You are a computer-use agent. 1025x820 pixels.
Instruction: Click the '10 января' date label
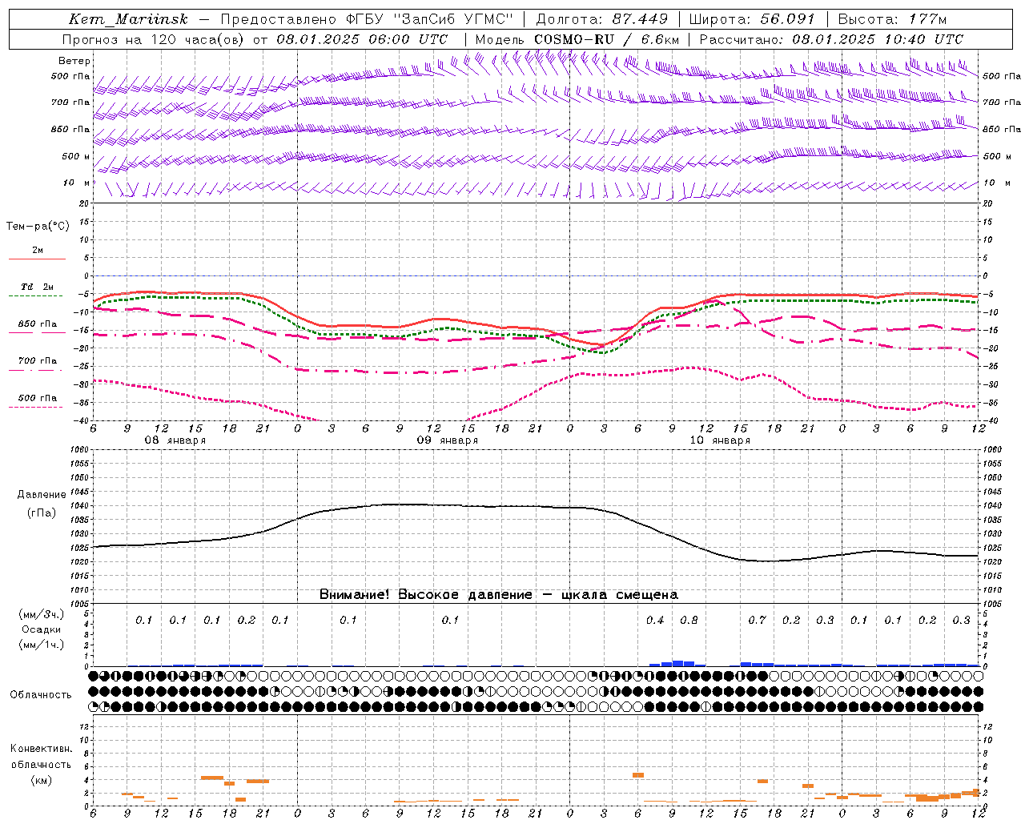(720, 440)
